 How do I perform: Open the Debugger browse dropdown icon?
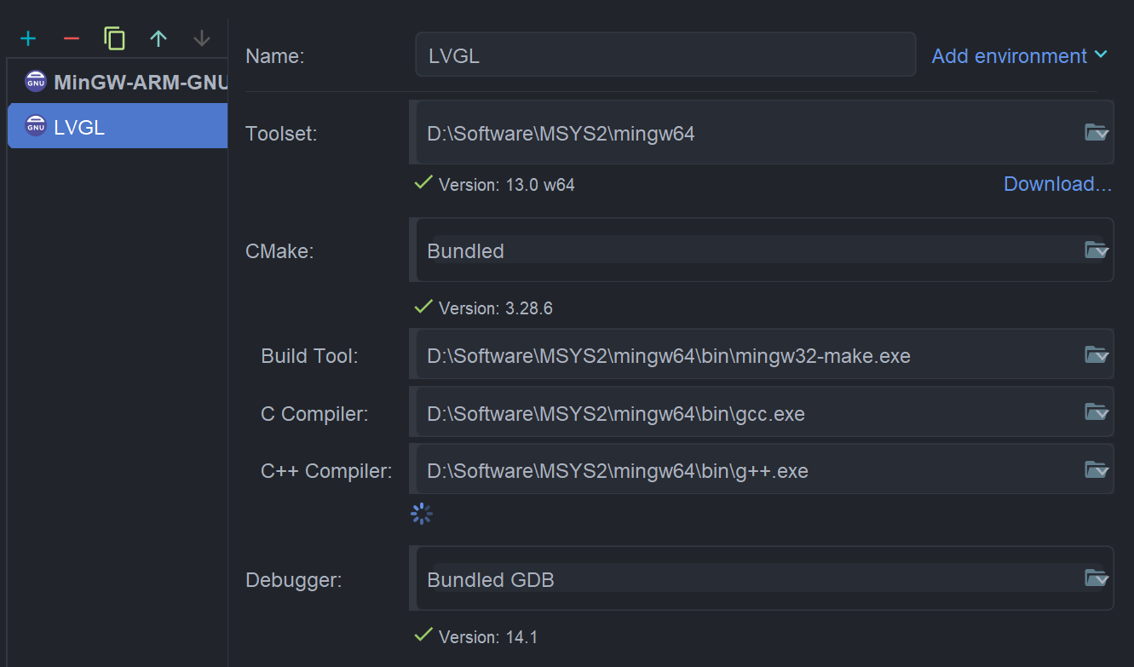1096,578
